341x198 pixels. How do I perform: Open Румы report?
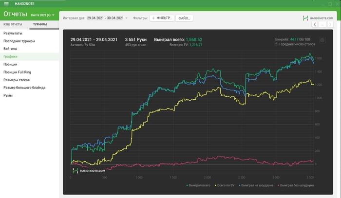click(29, 95)
